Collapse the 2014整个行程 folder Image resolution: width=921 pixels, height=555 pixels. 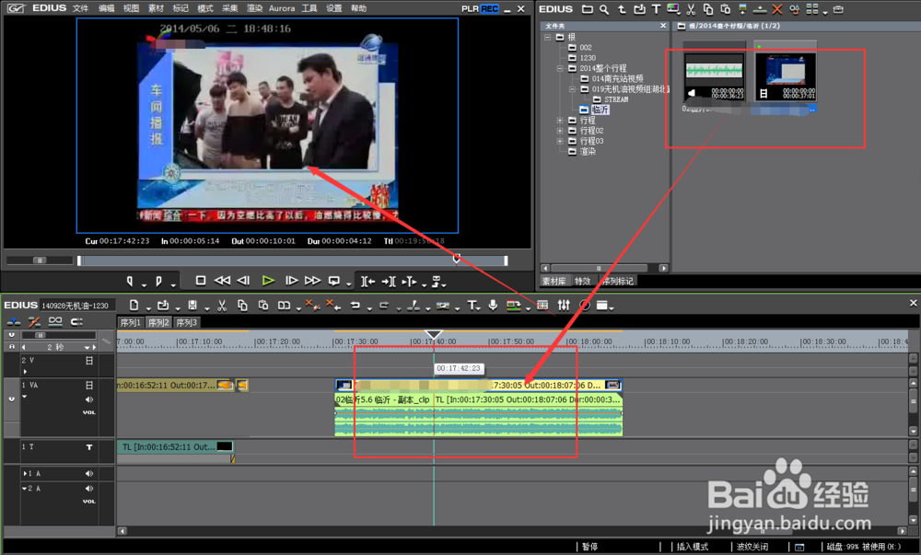[x=560, y=68]
